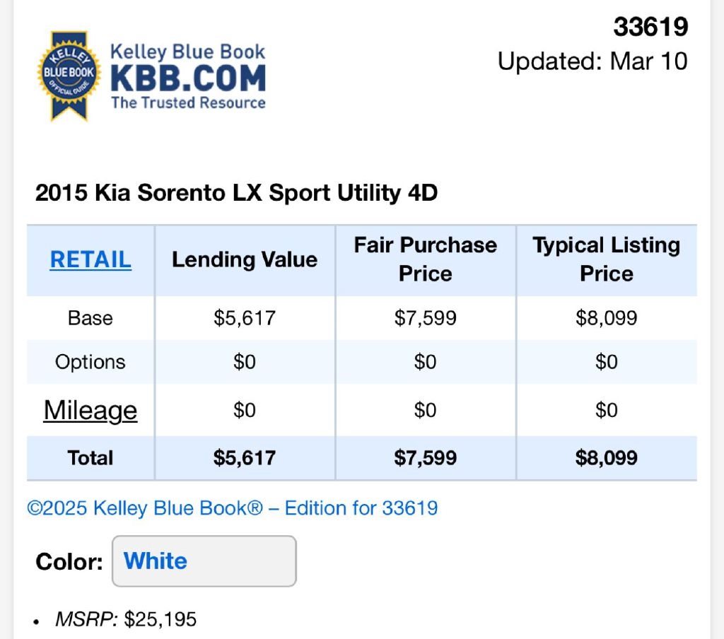Click the MSRP $25,195 line

[x=126, y=620]
